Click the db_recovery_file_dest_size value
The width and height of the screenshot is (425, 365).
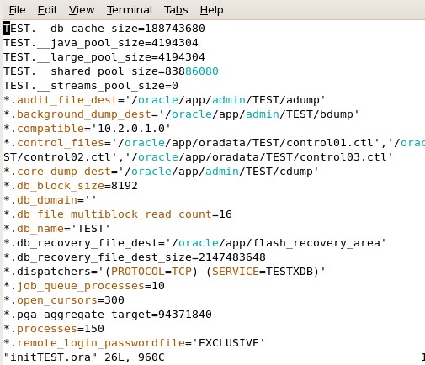(x=232, y=257)
